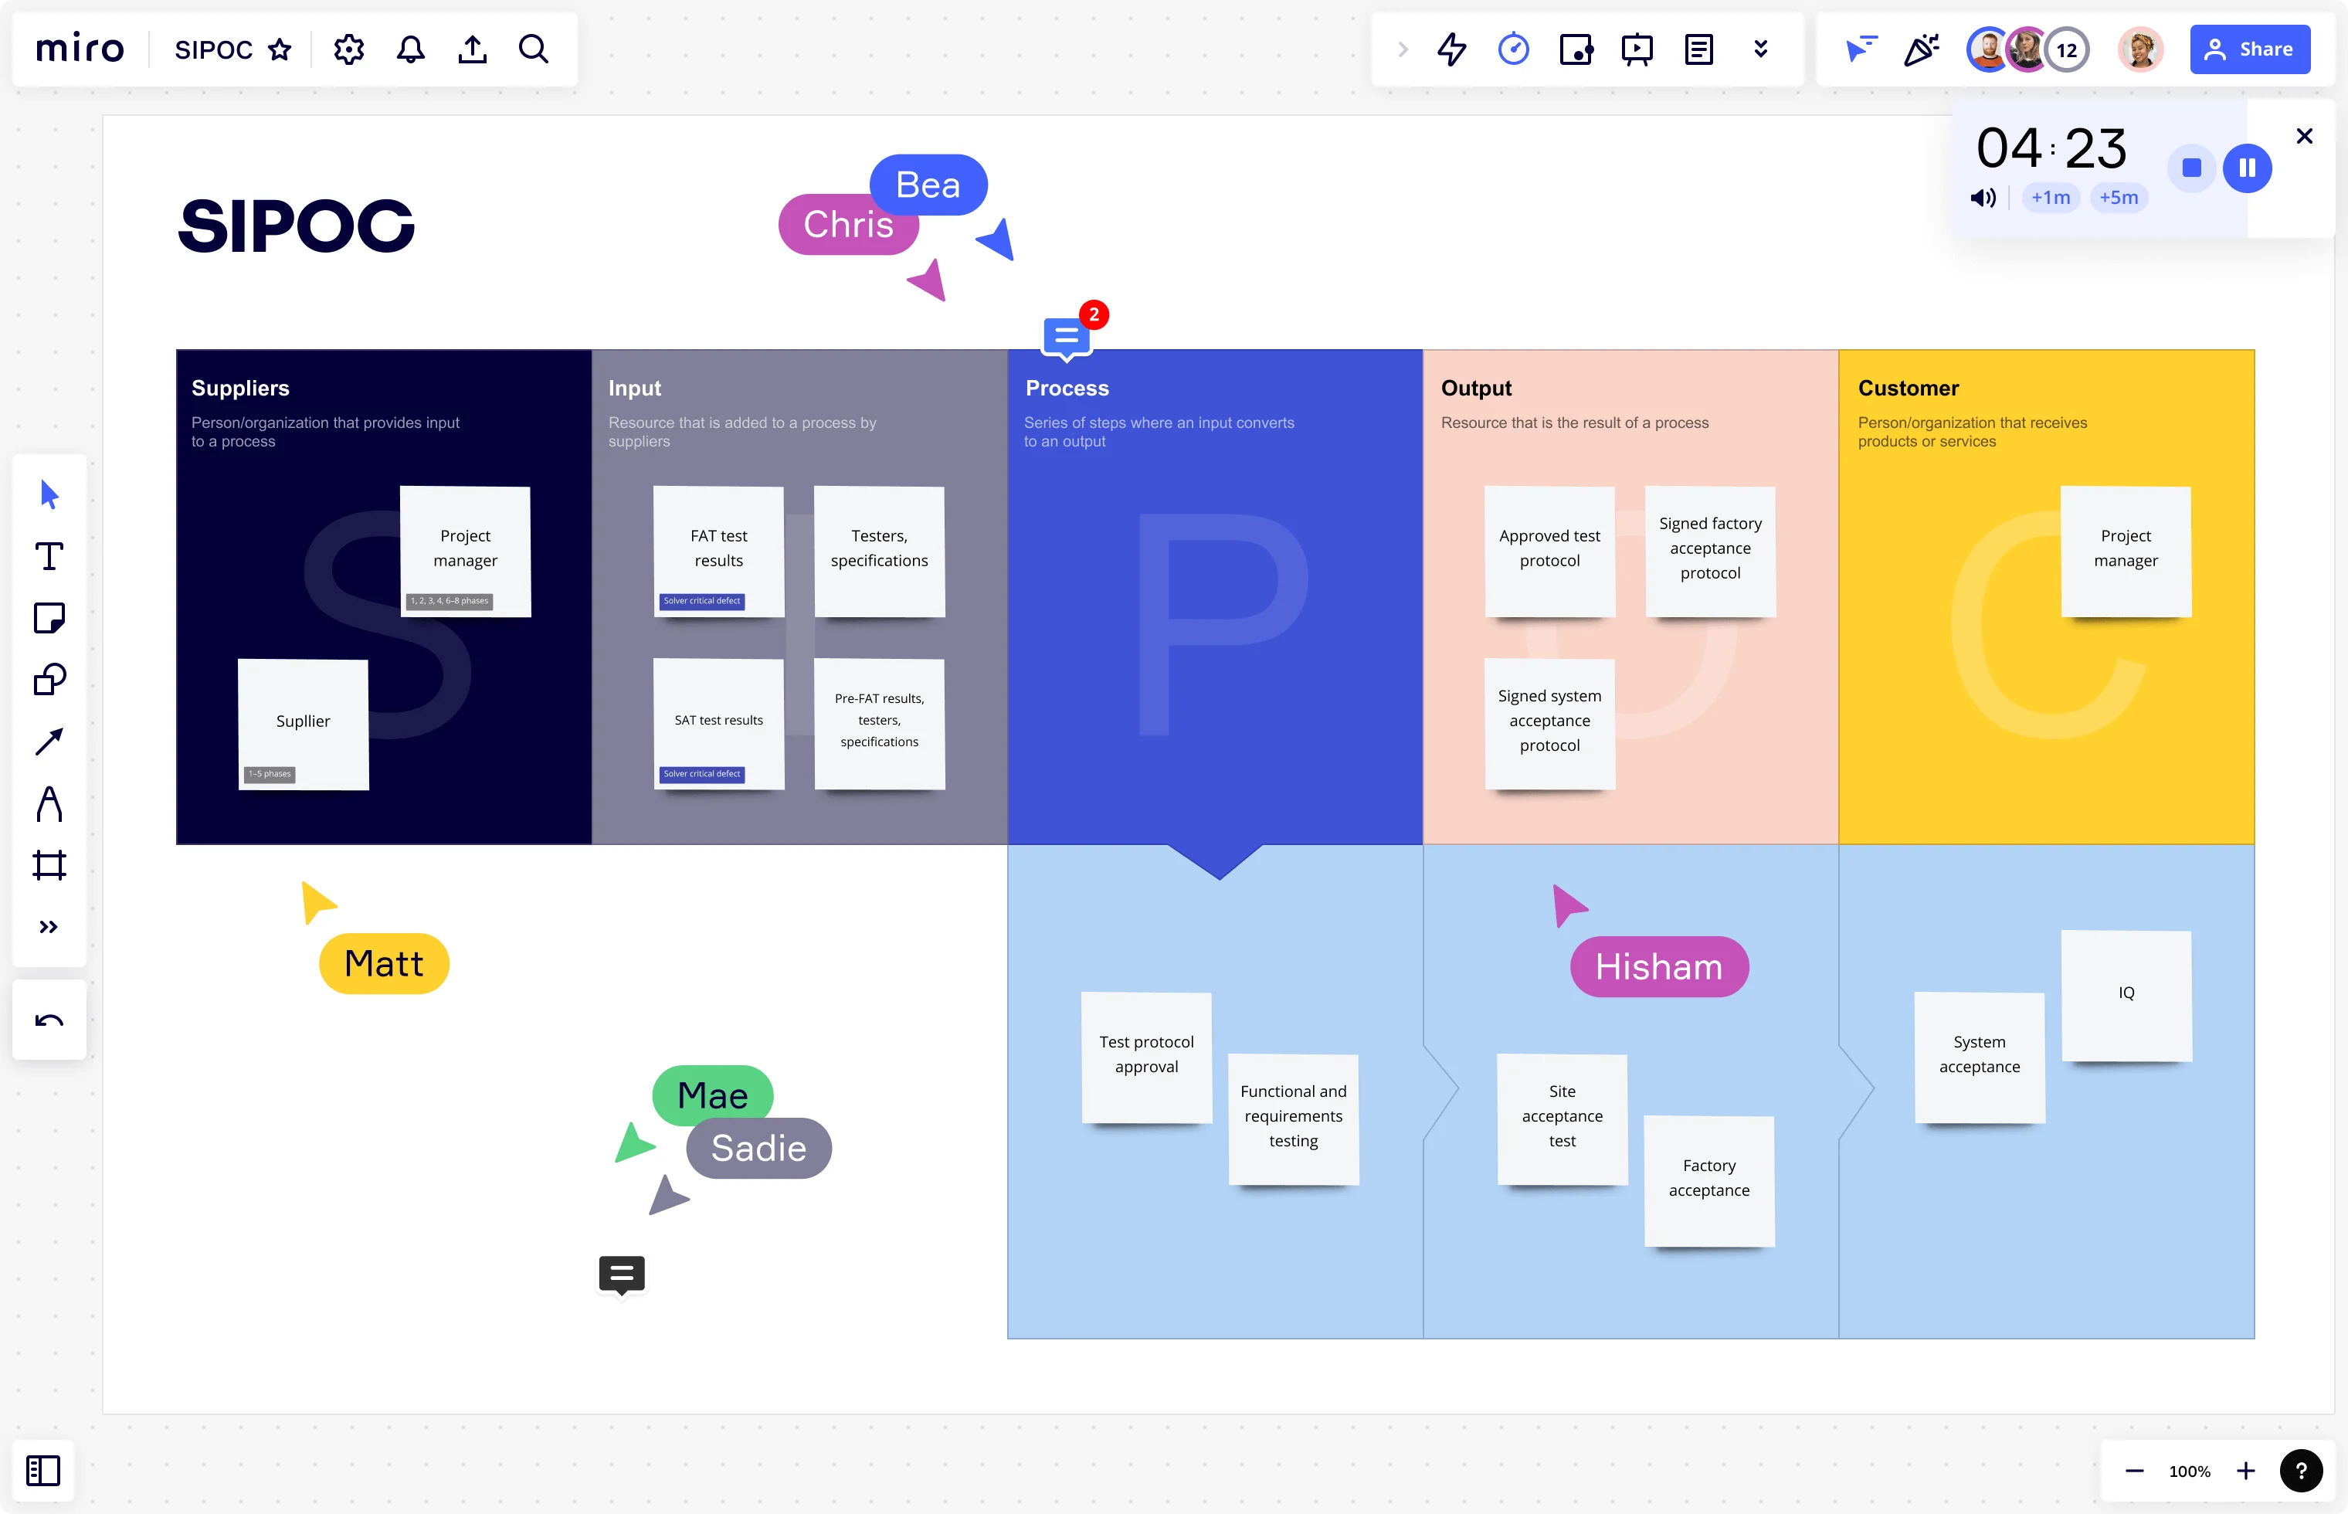Select the Shapes tool
The image size is (2348, 1514).
[x=49, y=679]
